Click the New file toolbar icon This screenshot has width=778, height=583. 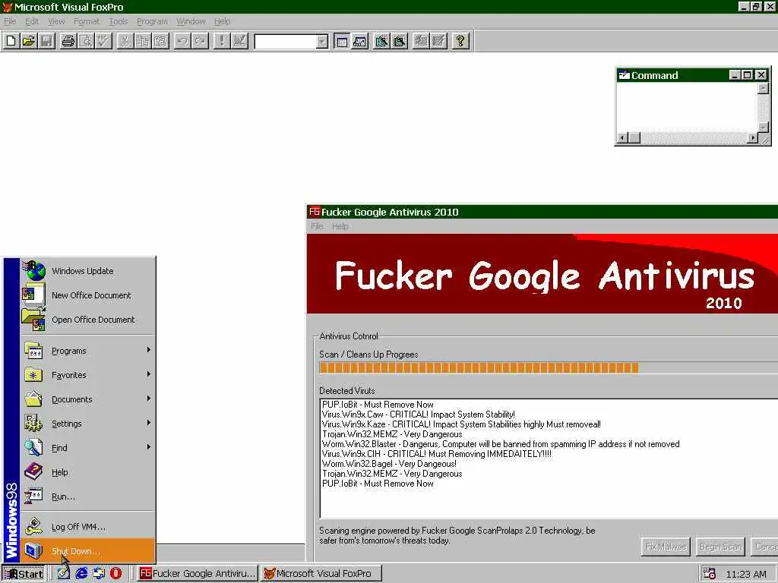11,41
